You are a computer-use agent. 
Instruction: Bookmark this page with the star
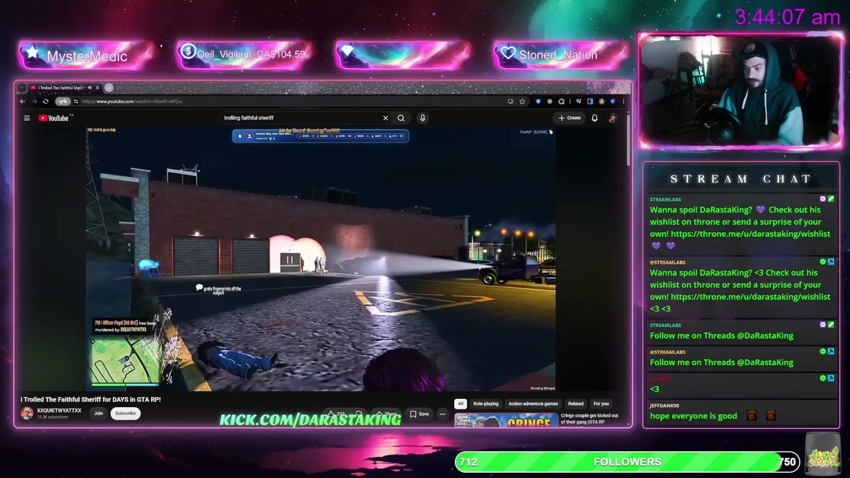coord(523,102)
